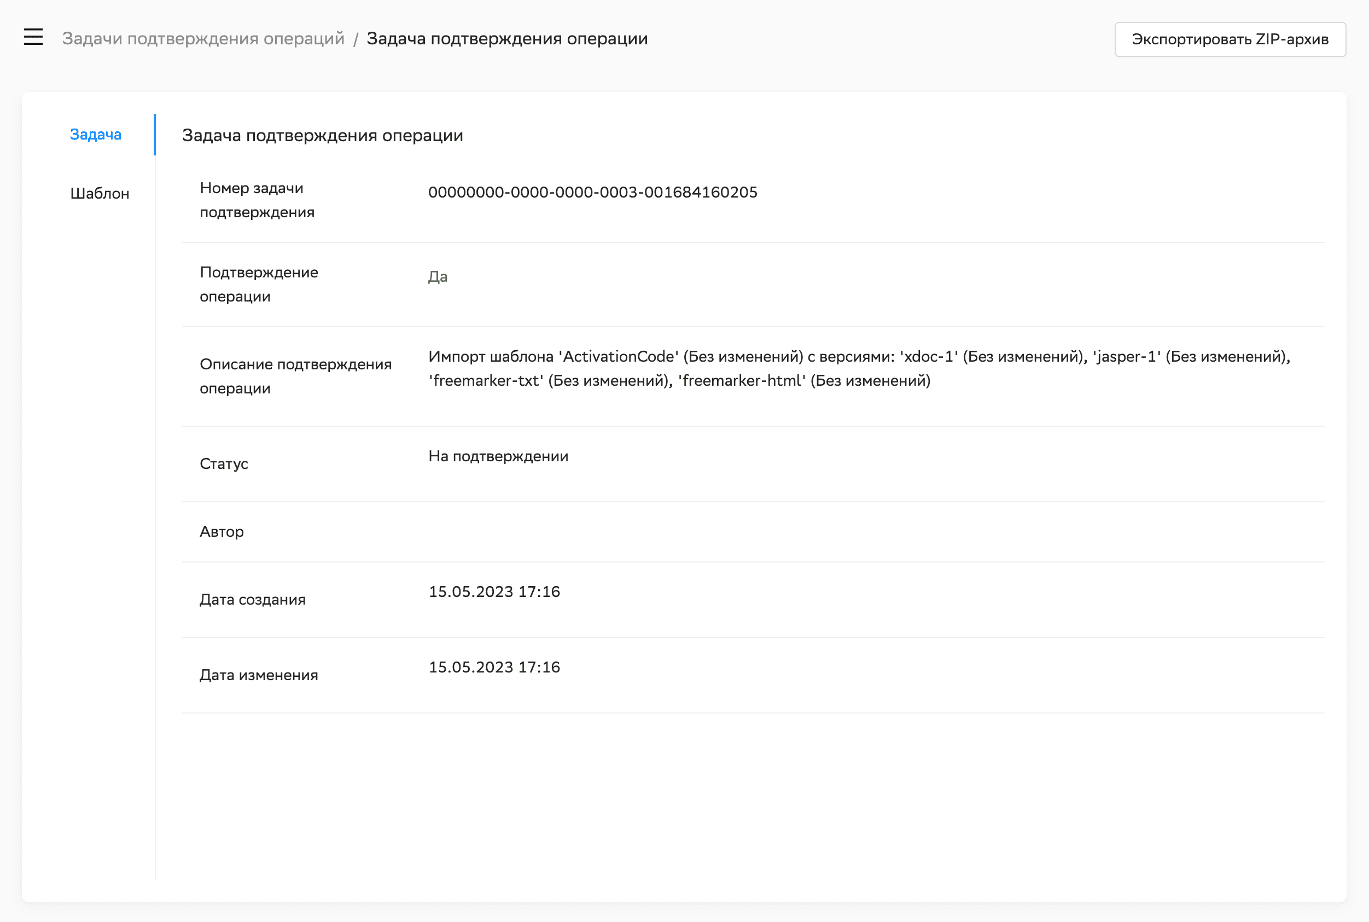1369x922 pixels.
Task: Click the Дата изменения timestamp value
Action: pos(494,668)
